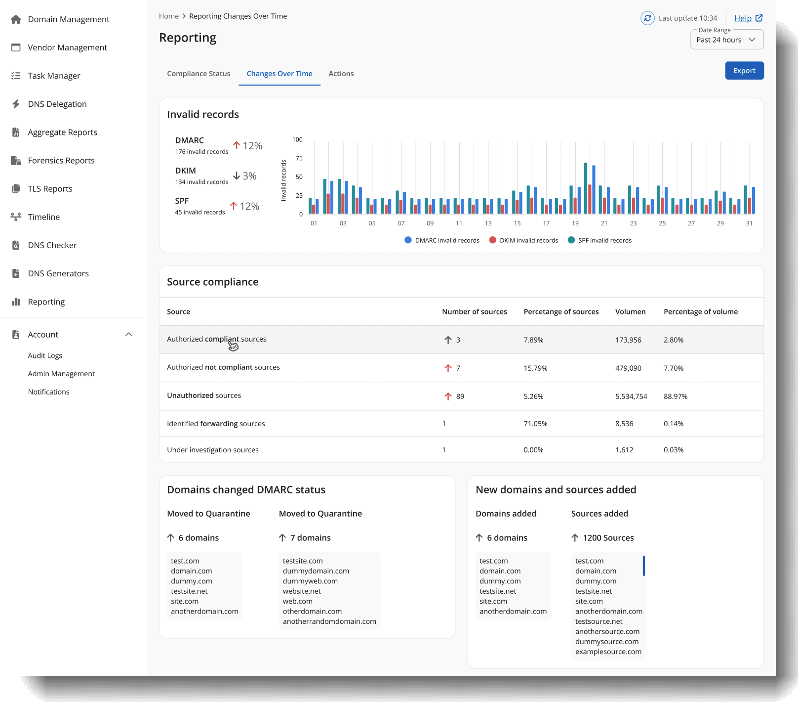
Task: Select the Changes Over Time tab
Action: (x=279, y=74)
